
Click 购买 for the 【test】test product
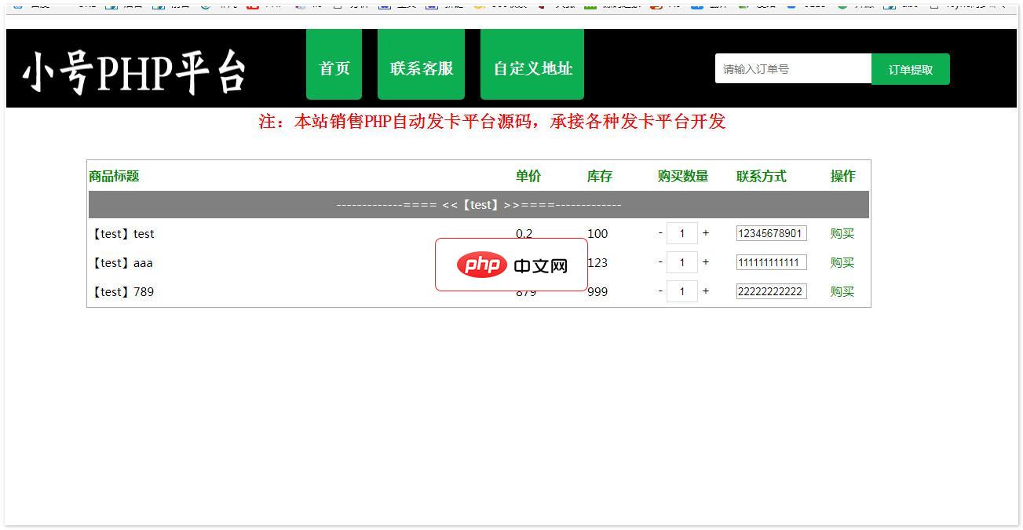click(842, 233)
